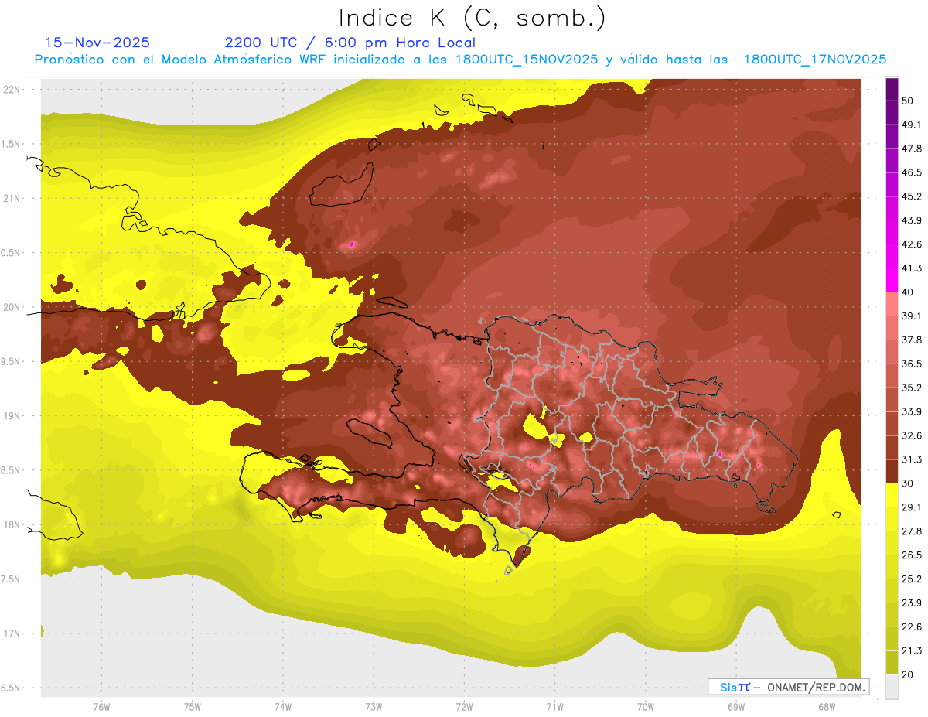The width and height of the screenshot is (928, 717).
Task: Click the '75W' longitude label
Action: [x=193, y=707]
